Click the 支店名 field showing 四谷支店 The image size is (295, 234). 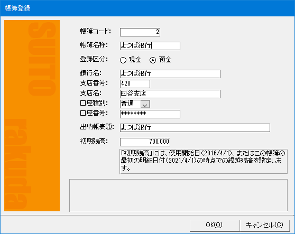pyautogui.click(x=170, y=94)
